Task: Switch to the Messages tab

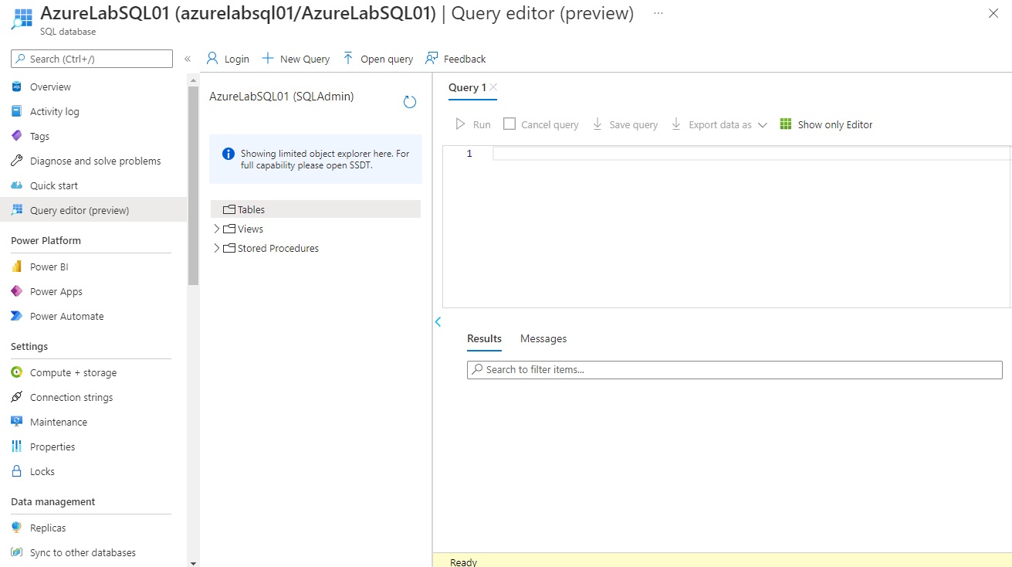Action: tap(543, 338)
